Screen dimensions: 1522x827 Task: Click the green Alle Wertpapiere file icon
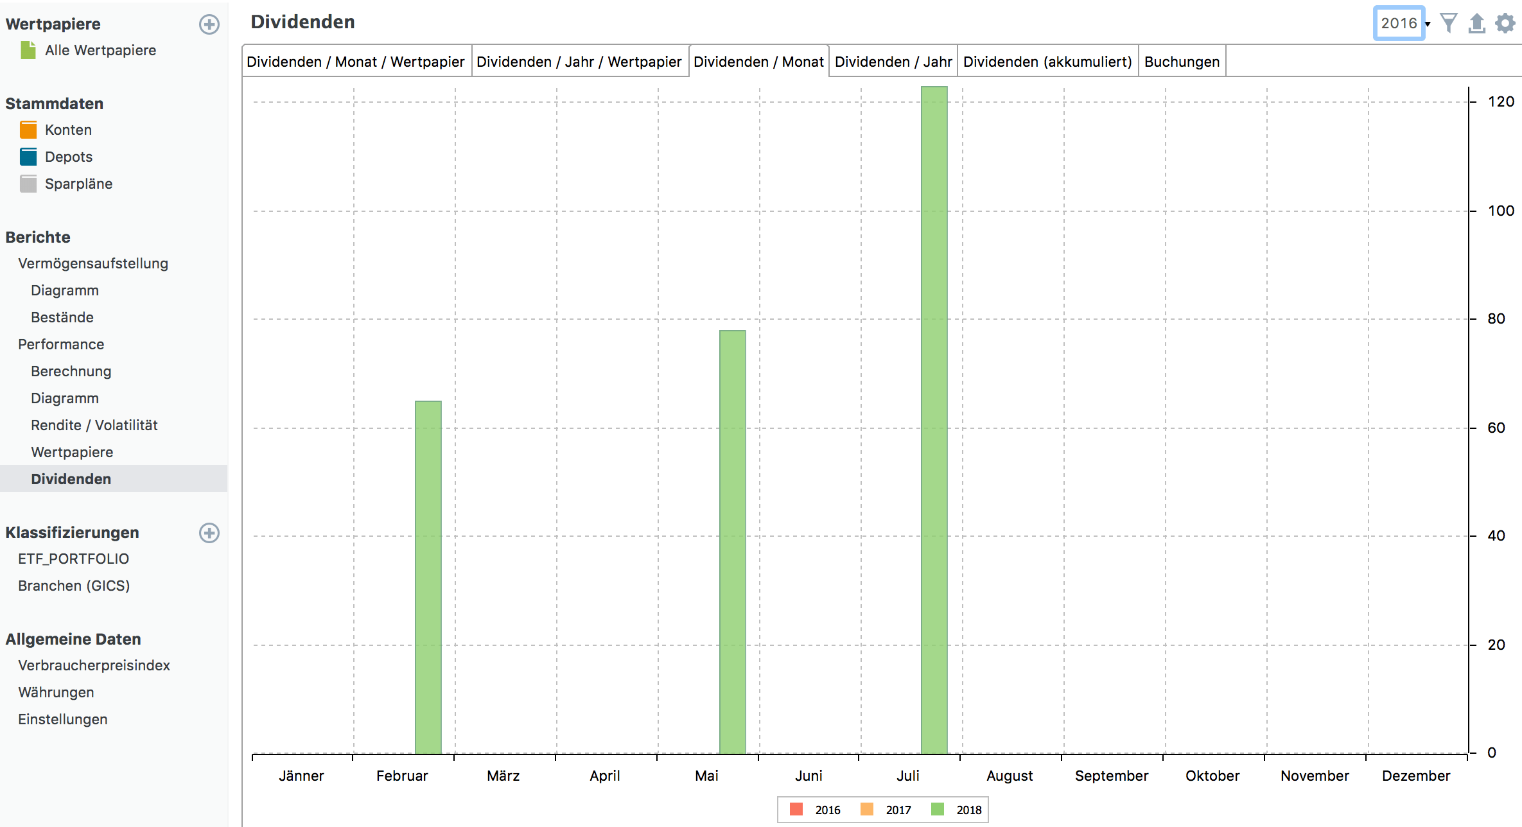[28, 50]
